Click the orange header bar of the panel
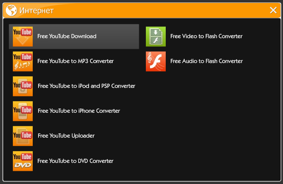283x184 pixels. point(142,10)
